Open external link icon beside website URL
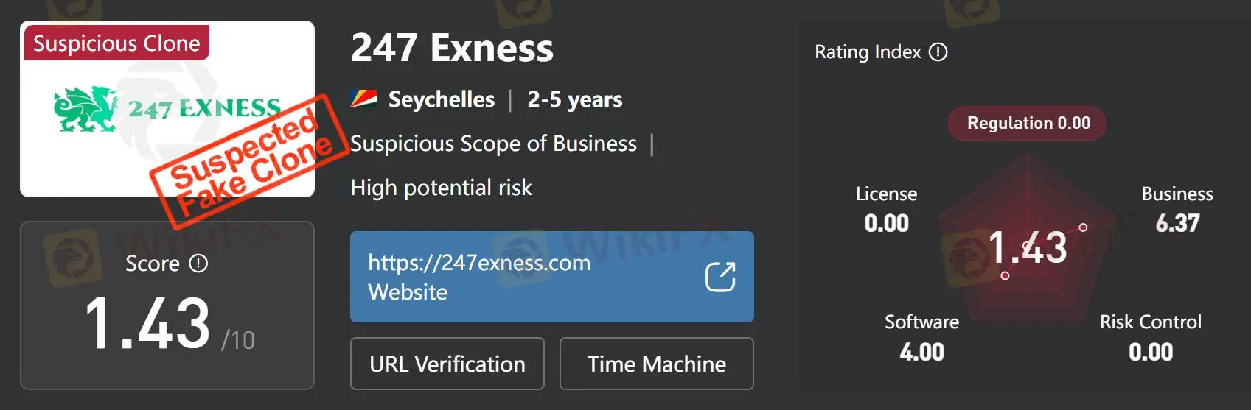This screenshot has height=410, width=1251. coord(720,277)
